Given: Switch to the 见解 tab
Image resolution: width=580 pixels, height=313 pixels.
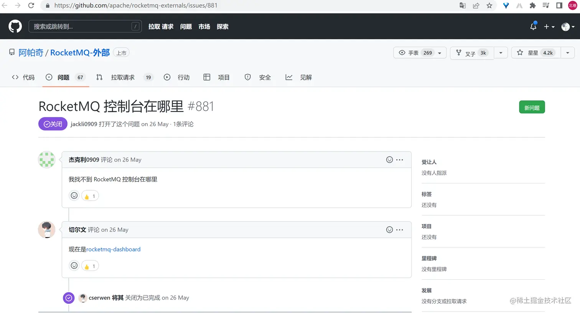Looking at the screenshot, I should pyautogui.click(x=298, y=77).
